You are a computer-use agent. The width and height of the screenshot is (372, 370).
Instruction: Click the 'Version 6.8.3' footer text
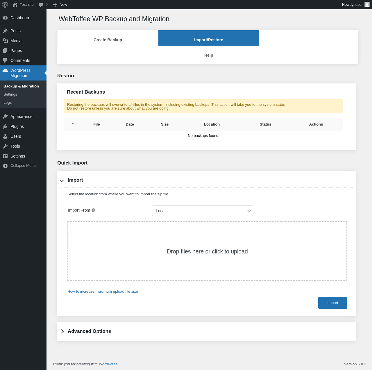coord(355,364)
